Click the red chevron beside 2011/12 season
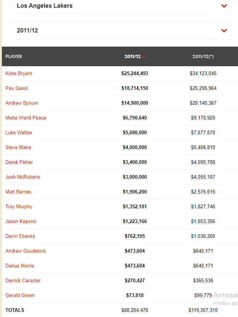This screenshot has width=238, height=317. (x=224, y=31)
